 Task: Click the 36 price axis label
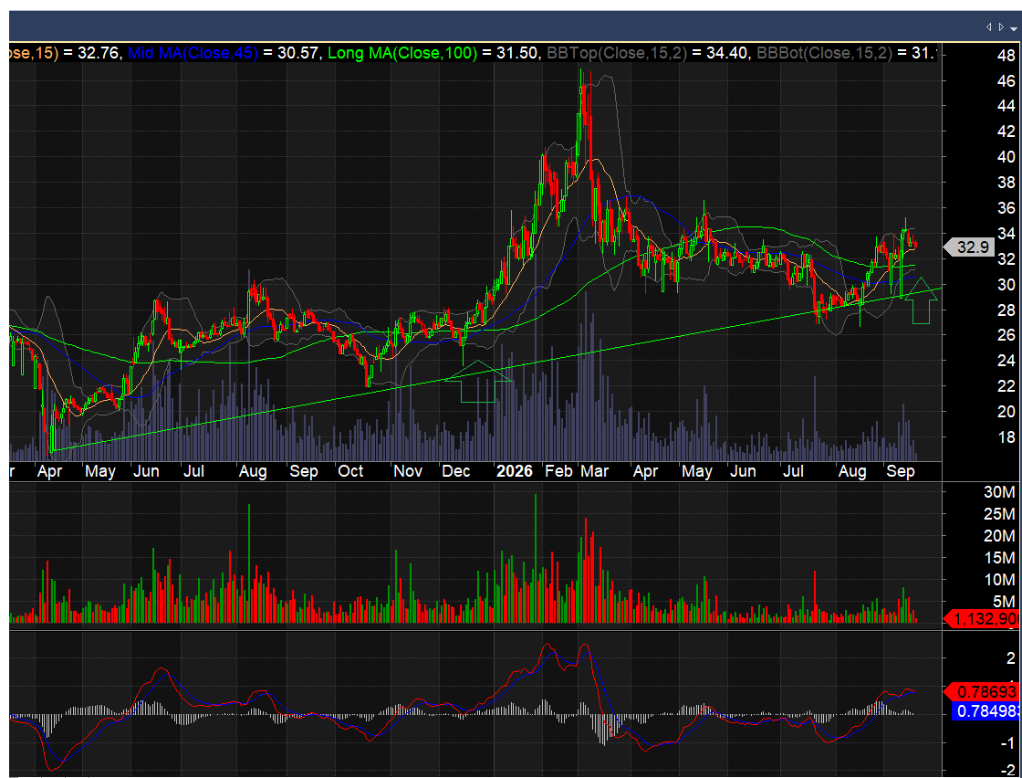1006,208
